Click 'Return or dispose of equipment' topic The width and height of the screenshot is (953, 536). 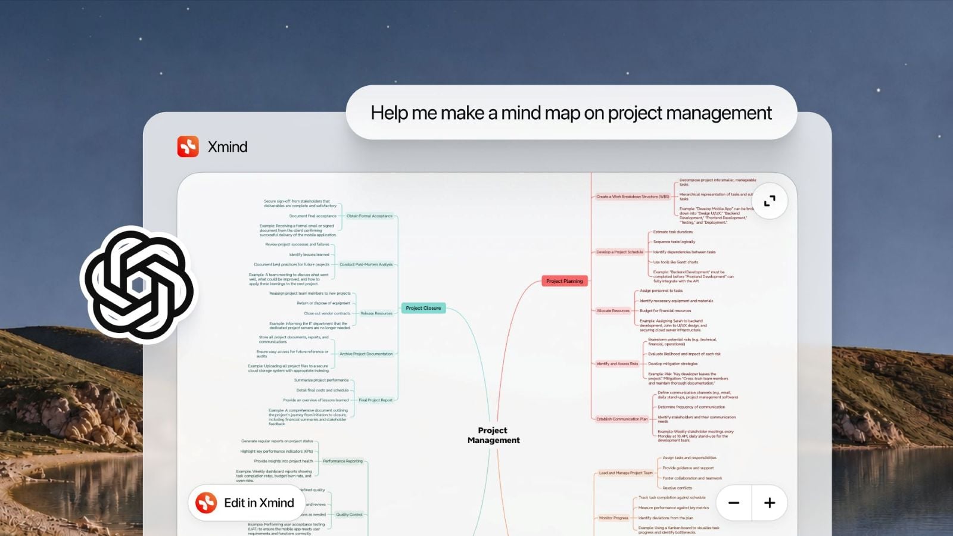pos(324,303)
